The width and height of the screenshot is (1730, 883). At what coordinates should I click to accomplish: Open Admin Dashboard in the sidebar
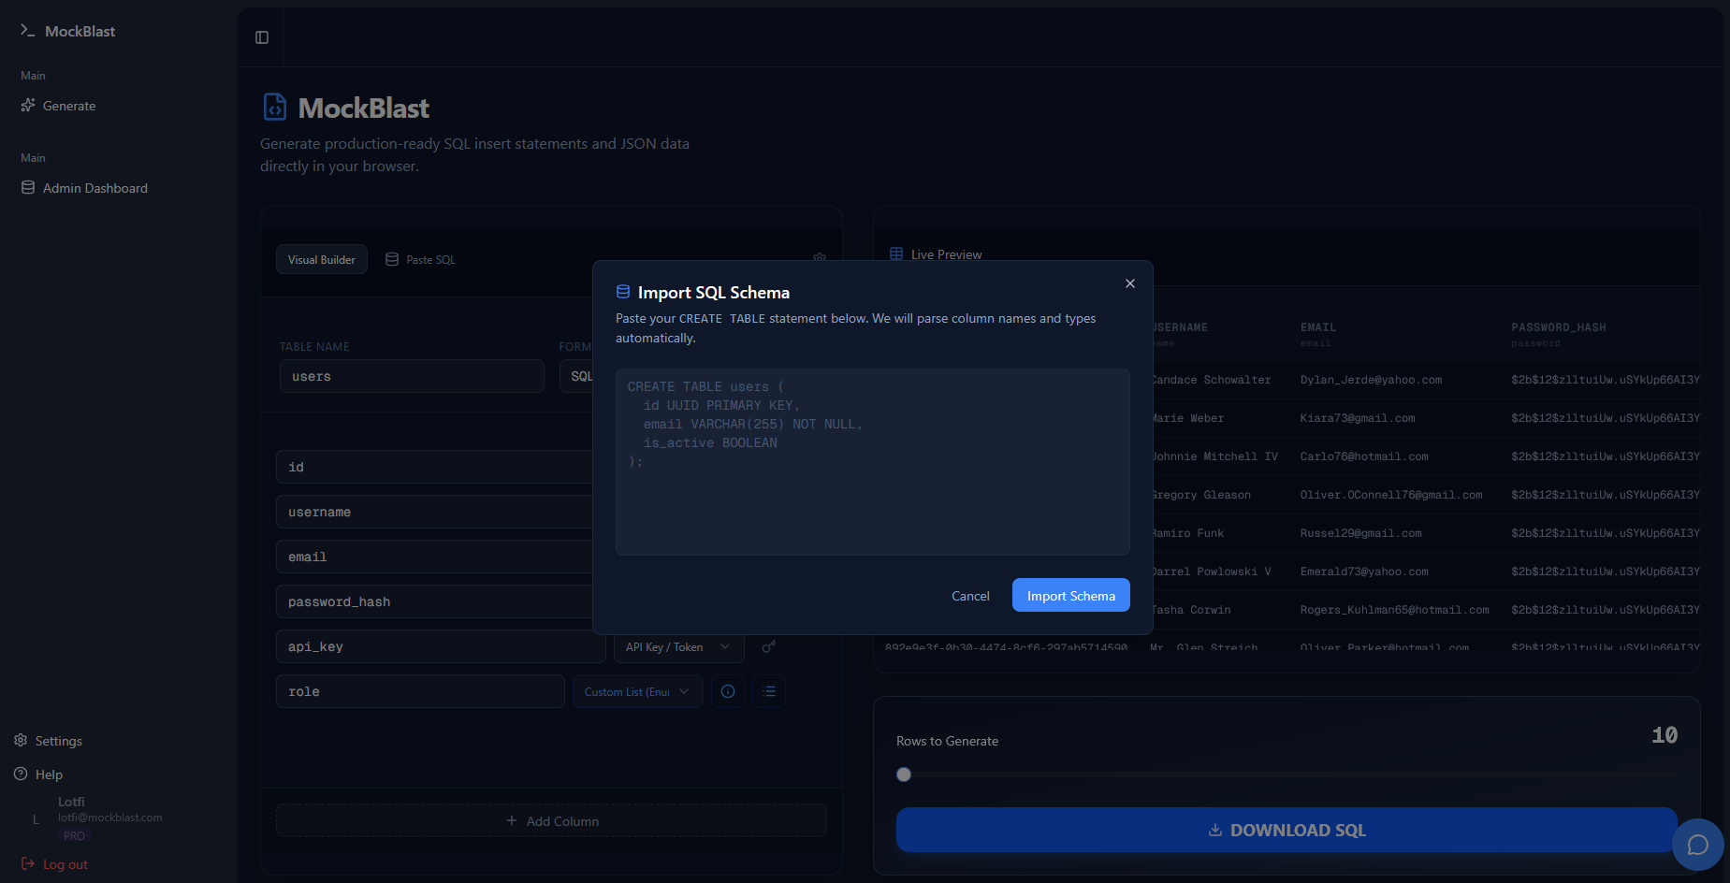[x=95, y=188]
